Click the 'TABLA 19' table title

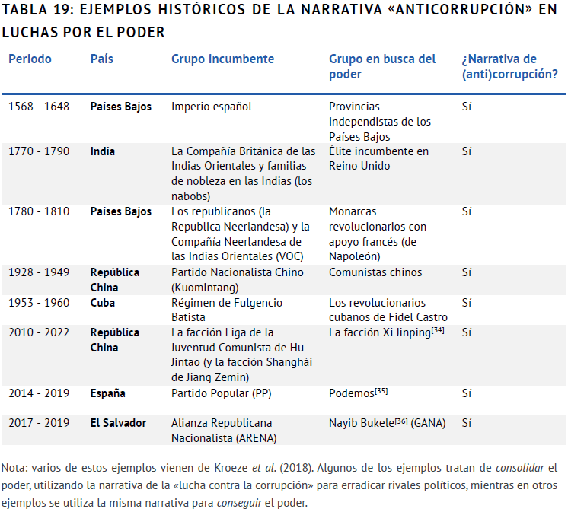279,21
